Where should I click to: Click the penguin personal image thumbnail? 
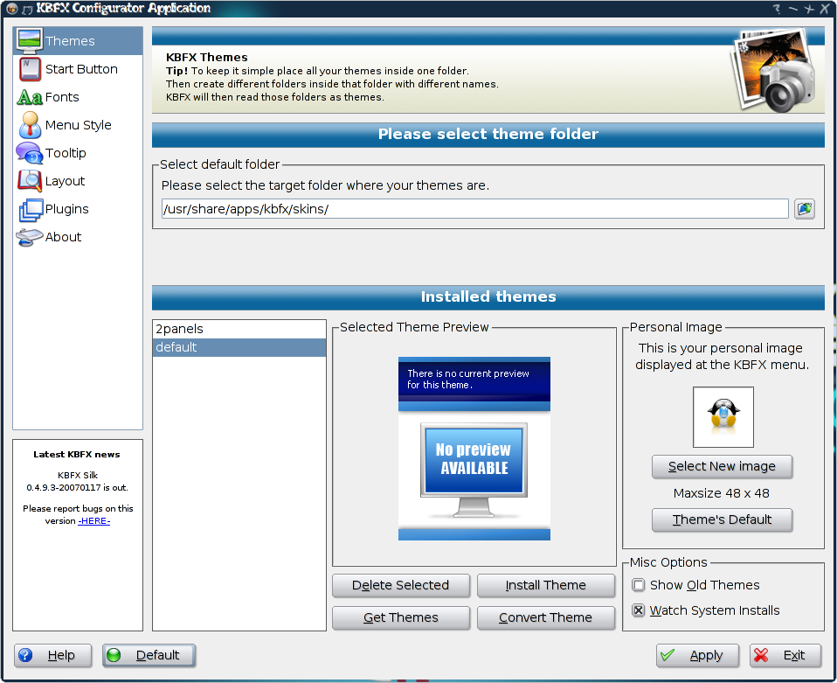coord(723,417)
